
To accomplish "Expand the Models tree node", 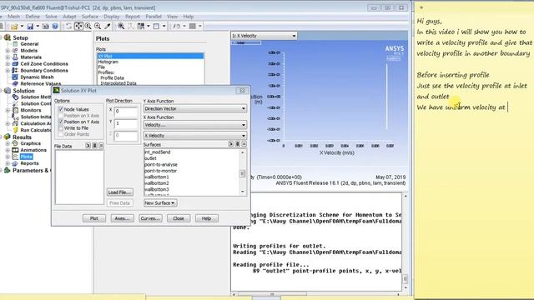I will [x=8, y=51].
